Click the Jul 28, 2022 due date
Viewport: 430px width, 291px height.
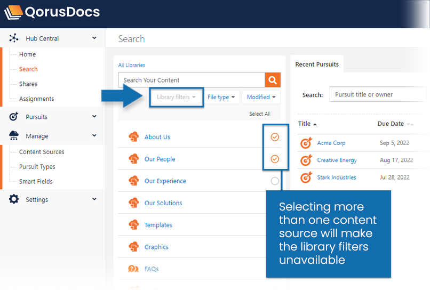394,177
